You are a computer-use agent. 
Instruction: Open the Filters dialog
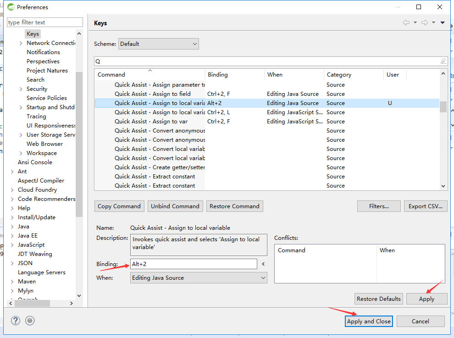pyautogui.click(x=378, y=206)
